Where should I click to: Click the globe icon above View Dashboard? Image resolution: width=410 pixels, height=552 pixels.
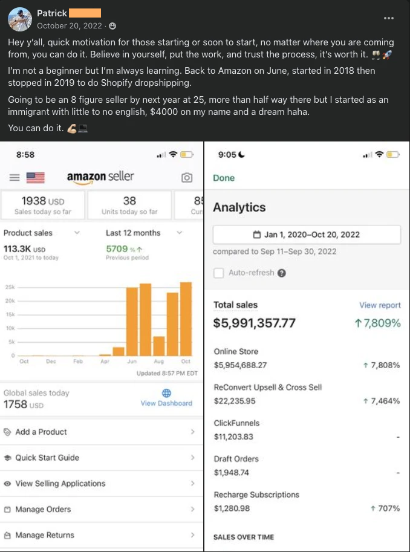click(166, 393)
